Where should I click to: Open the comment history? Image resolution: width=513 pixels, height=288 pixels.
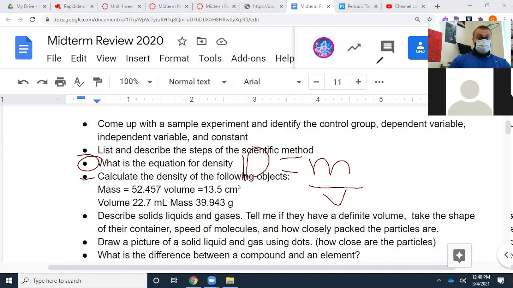(388, 47)
